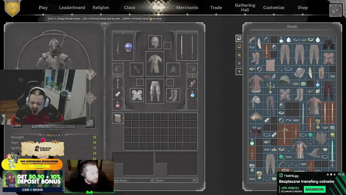The height and width of the screenshot is (195, 346).
Task: Pick the wolf pelt in stash
Action: [321, 139]
